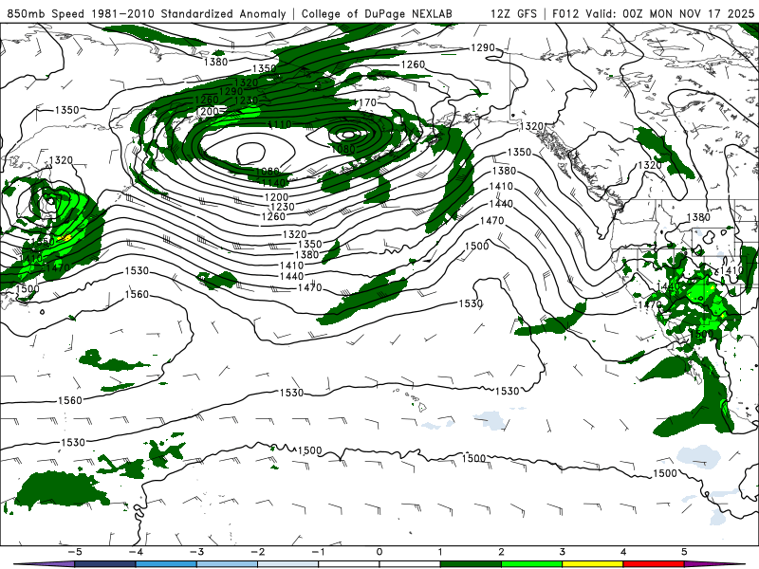Click the '3' color bar tick label

(563, 552)
